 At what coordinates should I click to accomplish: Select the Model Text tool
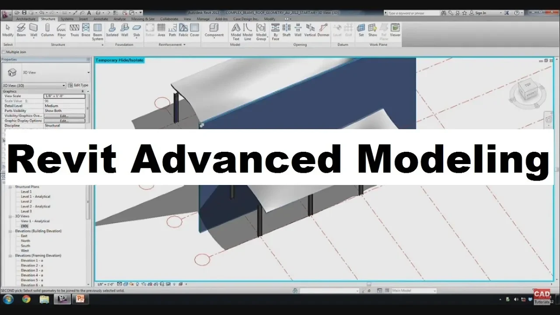pos(236,31)
